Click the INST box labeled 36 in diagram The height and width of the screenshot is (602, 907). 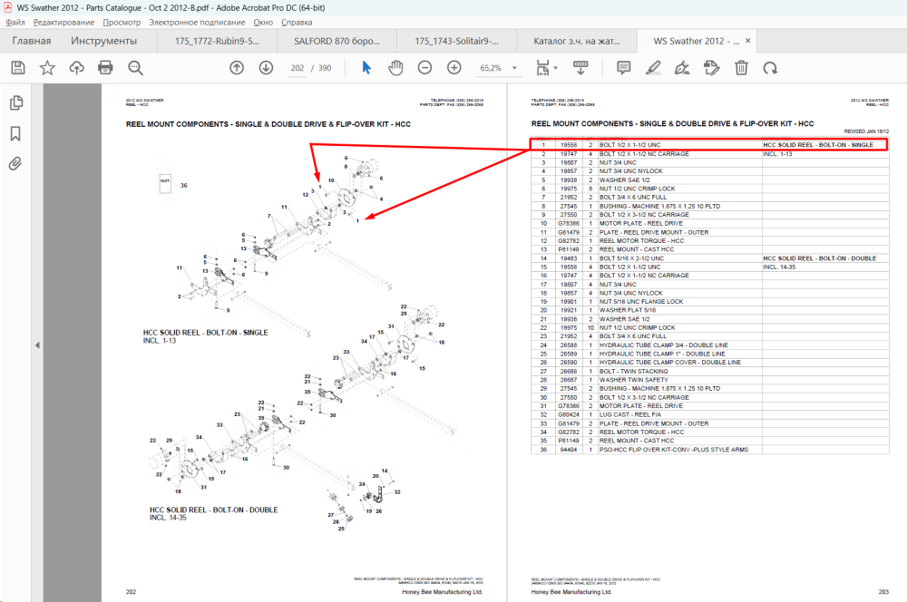pyautogui.click(x=165, y=184)
